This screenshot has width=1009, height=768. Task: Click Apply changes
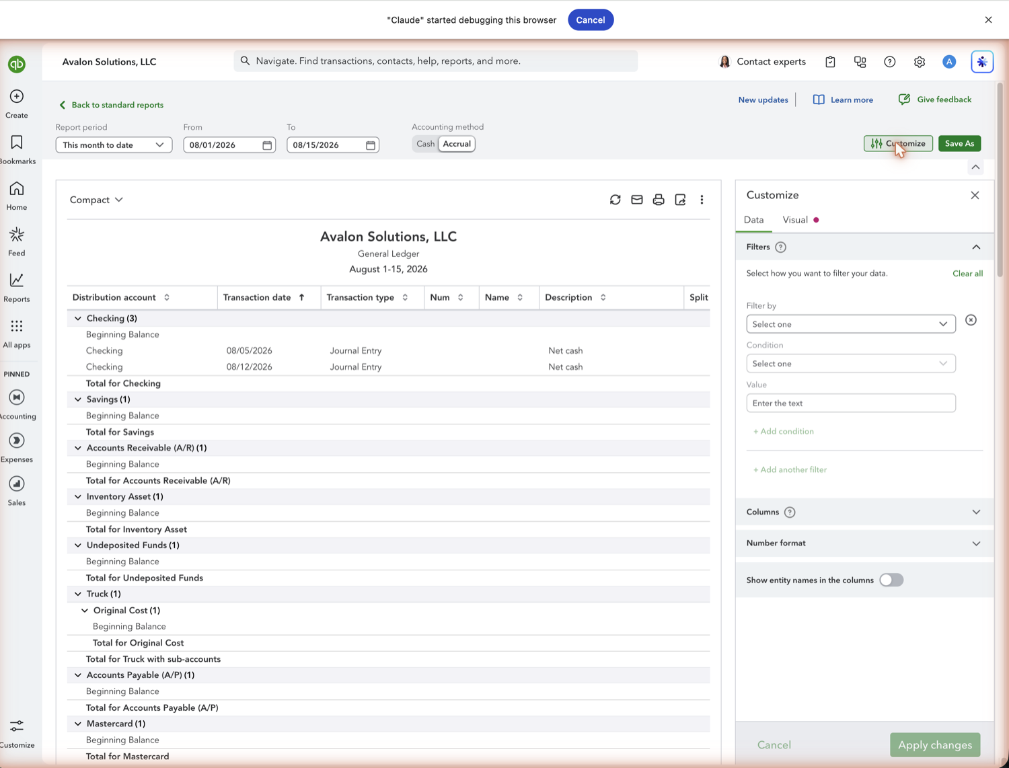click(935, 745)
